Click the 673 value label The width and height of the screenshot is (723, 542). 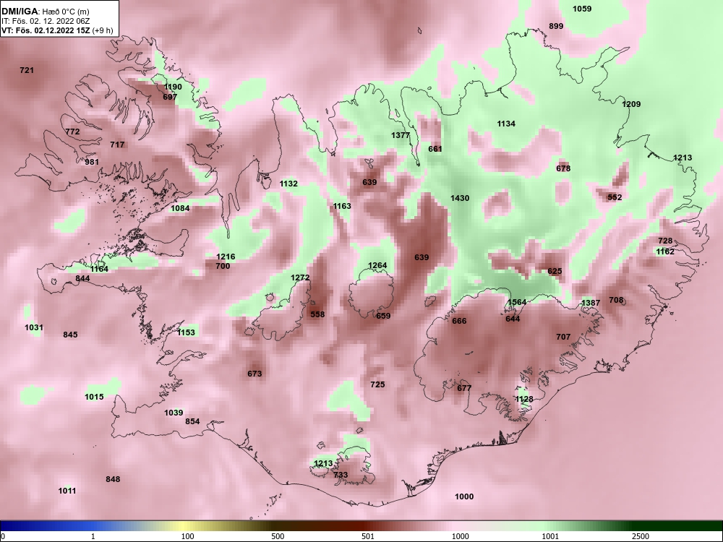(254, 374)
